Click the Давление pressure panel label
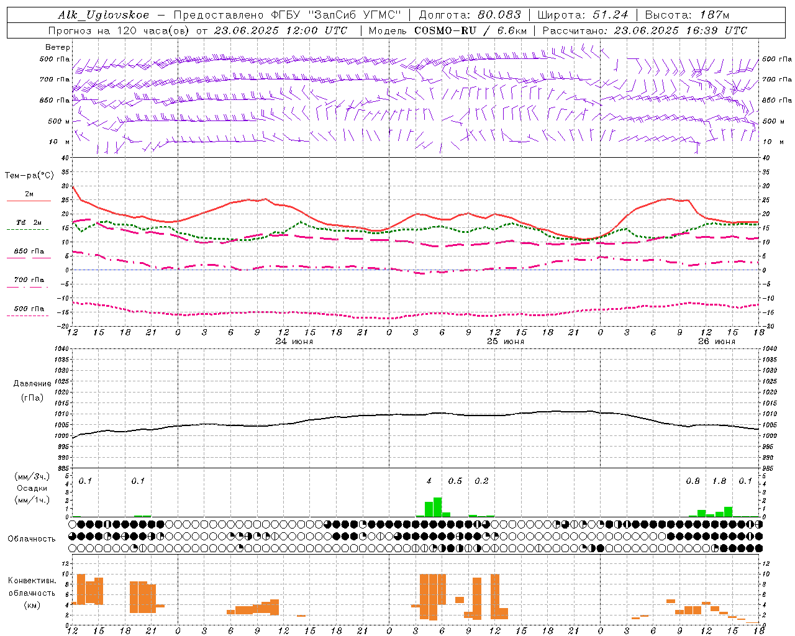The width and height of the screenshot is (795, 636). point(32,384)
